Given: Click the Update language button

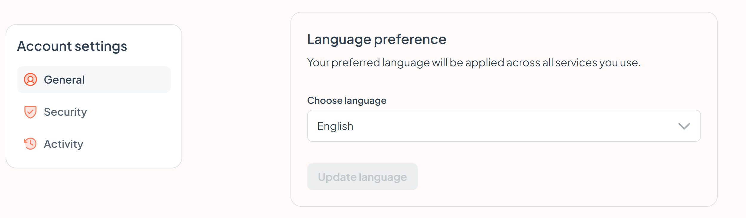Looking at the screenshot, I should pyautogui.click(x=362, y=177).
